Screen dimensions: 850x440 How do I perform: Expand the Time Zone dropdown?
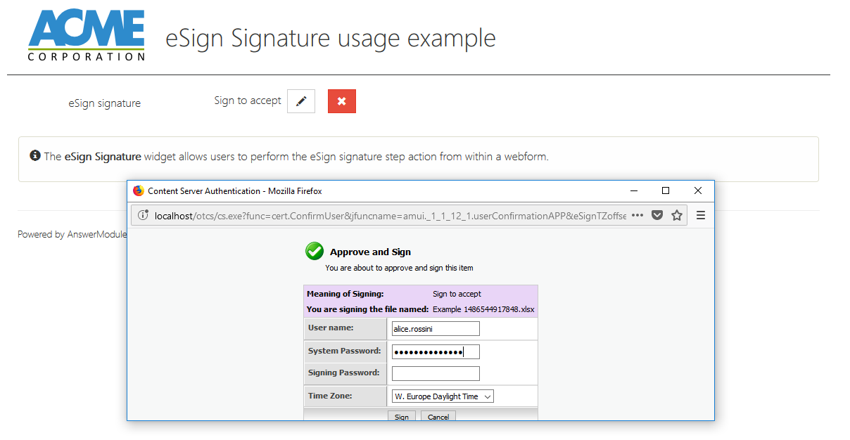click(x=443, y=396)
